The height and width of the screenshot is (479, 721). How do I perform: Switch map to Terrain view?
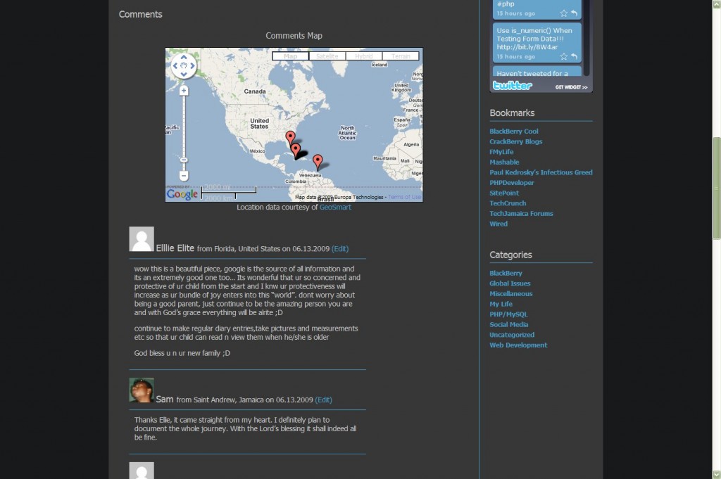(401, 56)
